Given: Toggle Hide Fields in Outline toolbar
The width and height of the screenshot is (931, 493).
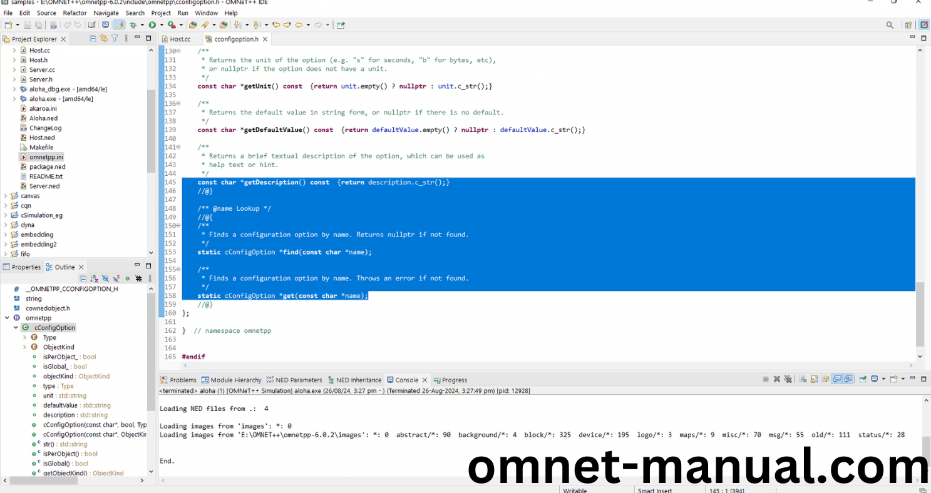Looking at the screenshot, I should pyautogui.click(x=105, y=278).
